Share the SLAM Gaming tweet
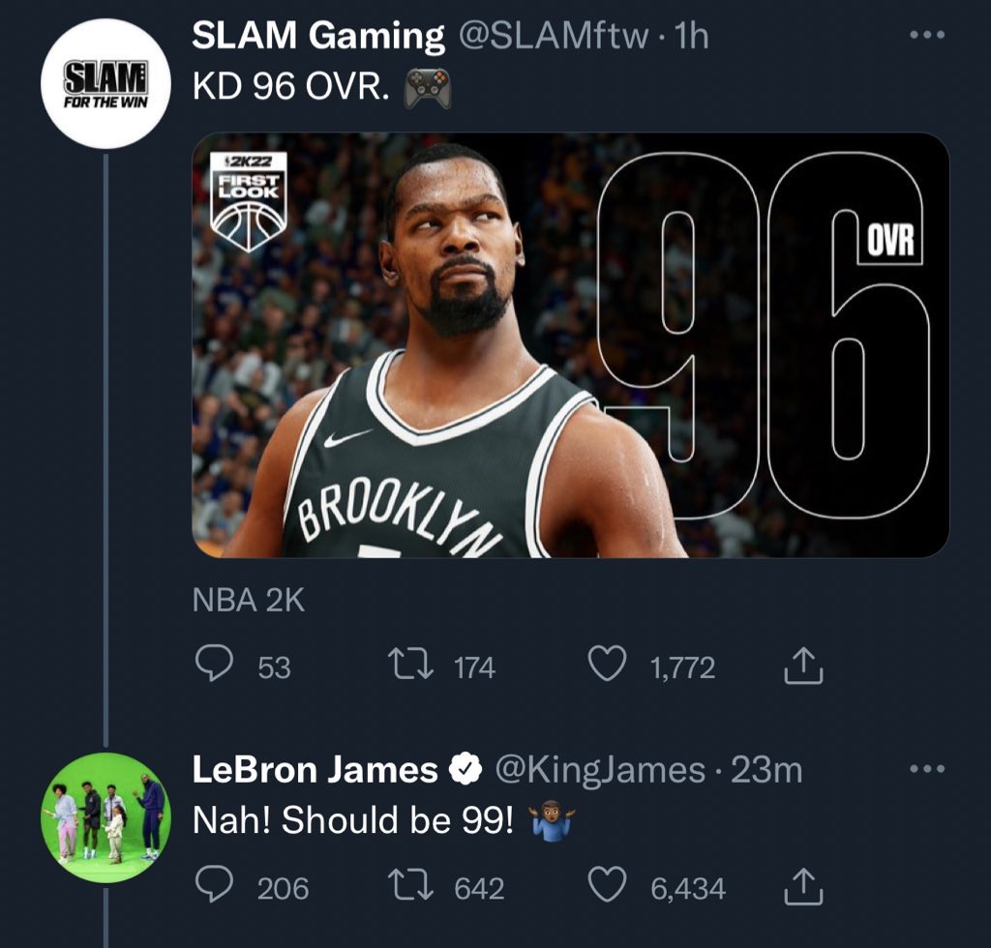This screenshot has height=948, width=991. click(x=799, y=667)
